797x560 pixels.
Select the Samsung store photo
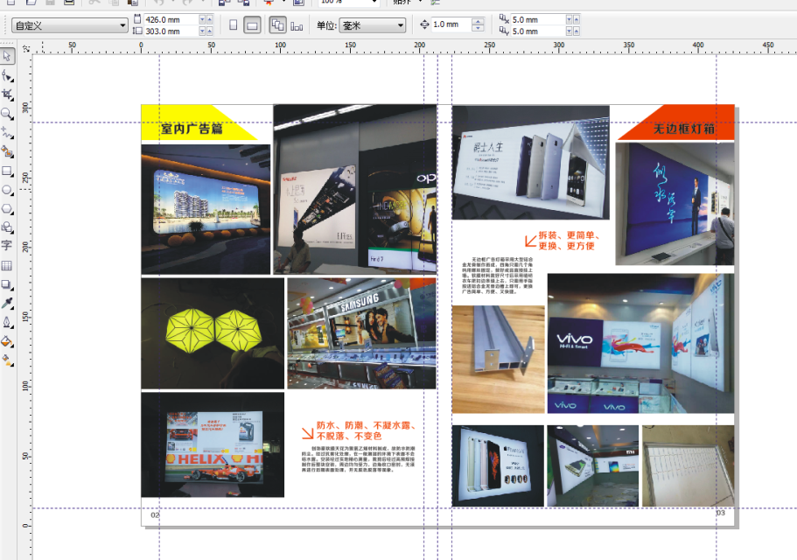pos(362,333)
